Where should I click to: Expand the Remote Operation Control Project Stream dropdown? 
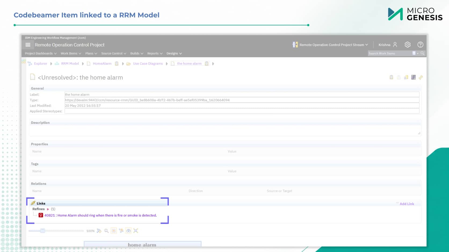click(x=367, y=45)
